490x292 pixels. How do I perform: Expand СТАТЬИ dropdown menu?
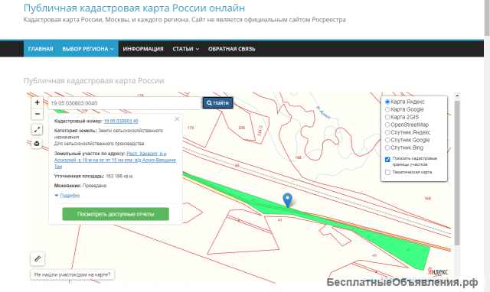(x=185, y=49)
